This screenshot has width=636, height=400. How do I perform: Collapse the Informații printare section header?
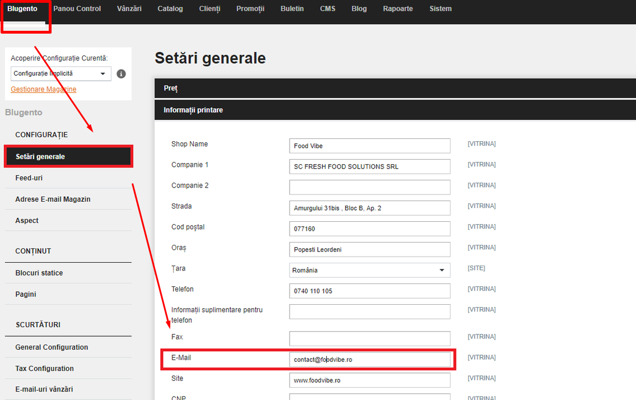click(395, 110)
